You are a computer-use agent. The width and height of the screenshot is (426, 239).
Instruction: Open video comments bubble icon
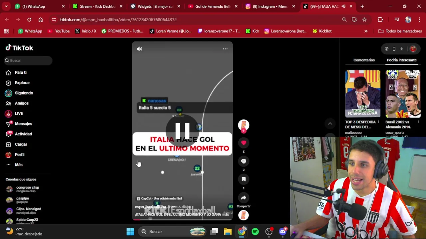click(244, 161)
